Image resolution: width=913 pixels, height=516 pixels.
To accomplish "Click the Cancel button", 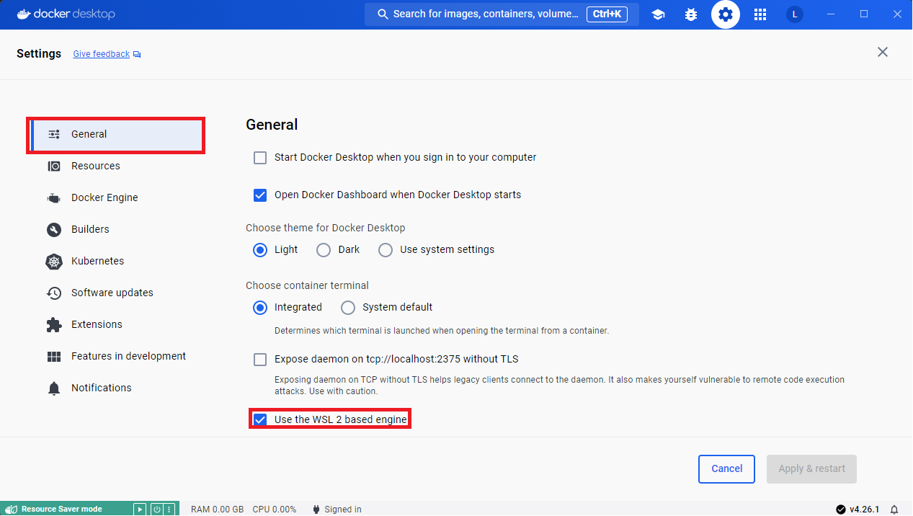I will pos(726,469).
